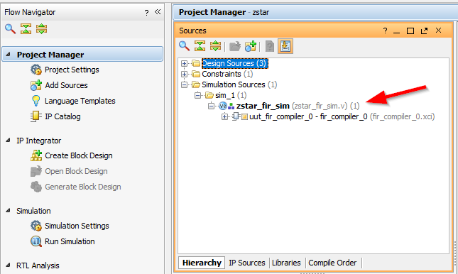Click the Open File icon in Sources toolbar
Image resolution: width=458 pixels, height=274 pixels.
click(x=235, y=46)
